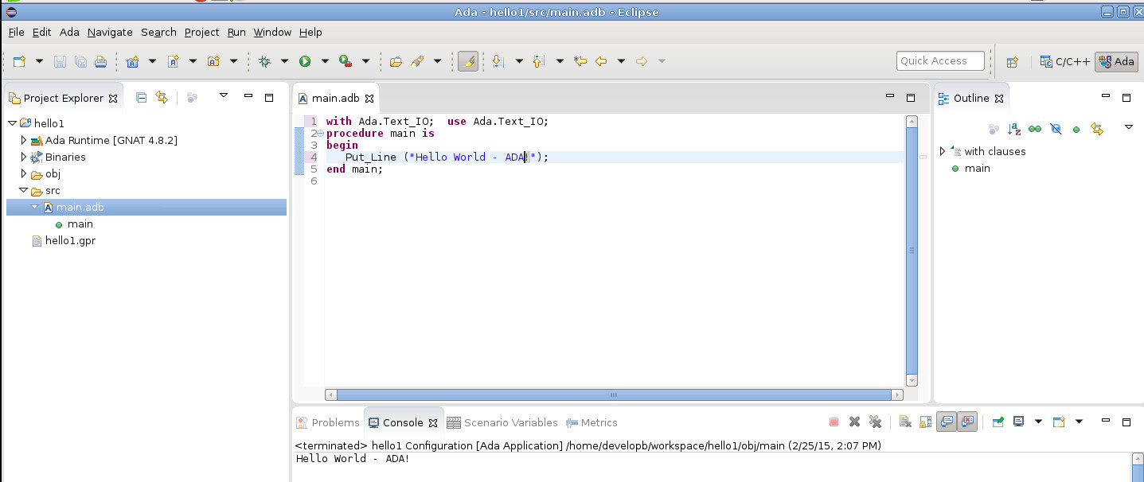Select the Ada perspective button
Viewport: 1144px width, 482px height.
point(1116,61)
